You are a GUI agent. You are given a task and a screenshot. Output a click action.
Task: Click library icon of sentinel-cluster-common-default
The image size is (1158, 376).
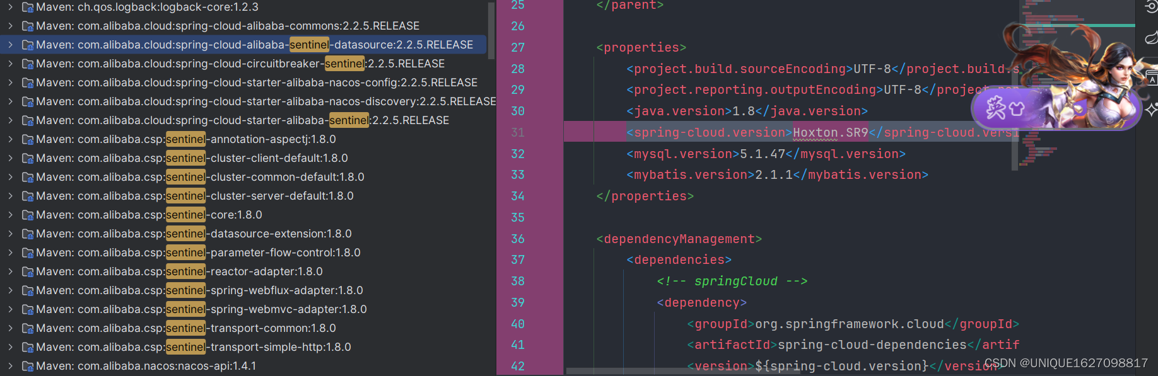[28, 177]
